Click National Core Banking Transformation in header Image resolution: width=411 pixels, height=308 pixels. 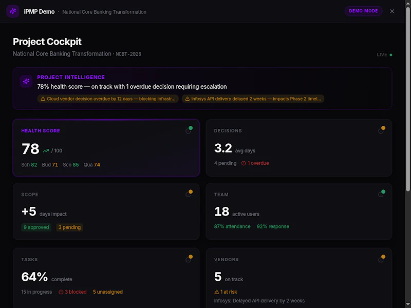point(104,12)
